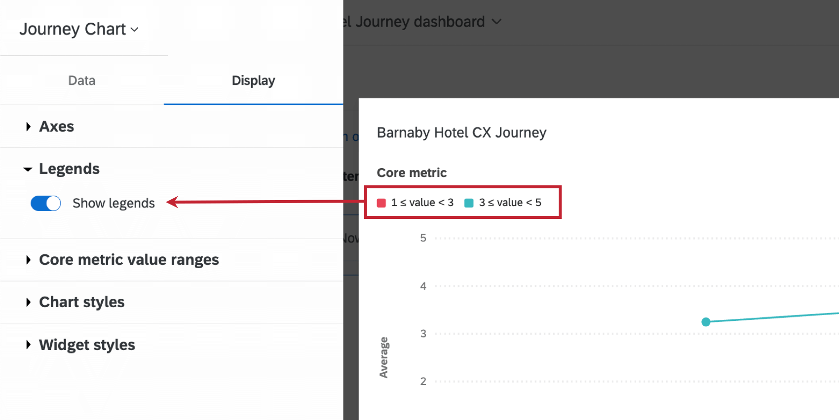839x420 pixels.
Task: Click the red 1 ≤ value < 3 legend swatch
Action: pos(381,203)
